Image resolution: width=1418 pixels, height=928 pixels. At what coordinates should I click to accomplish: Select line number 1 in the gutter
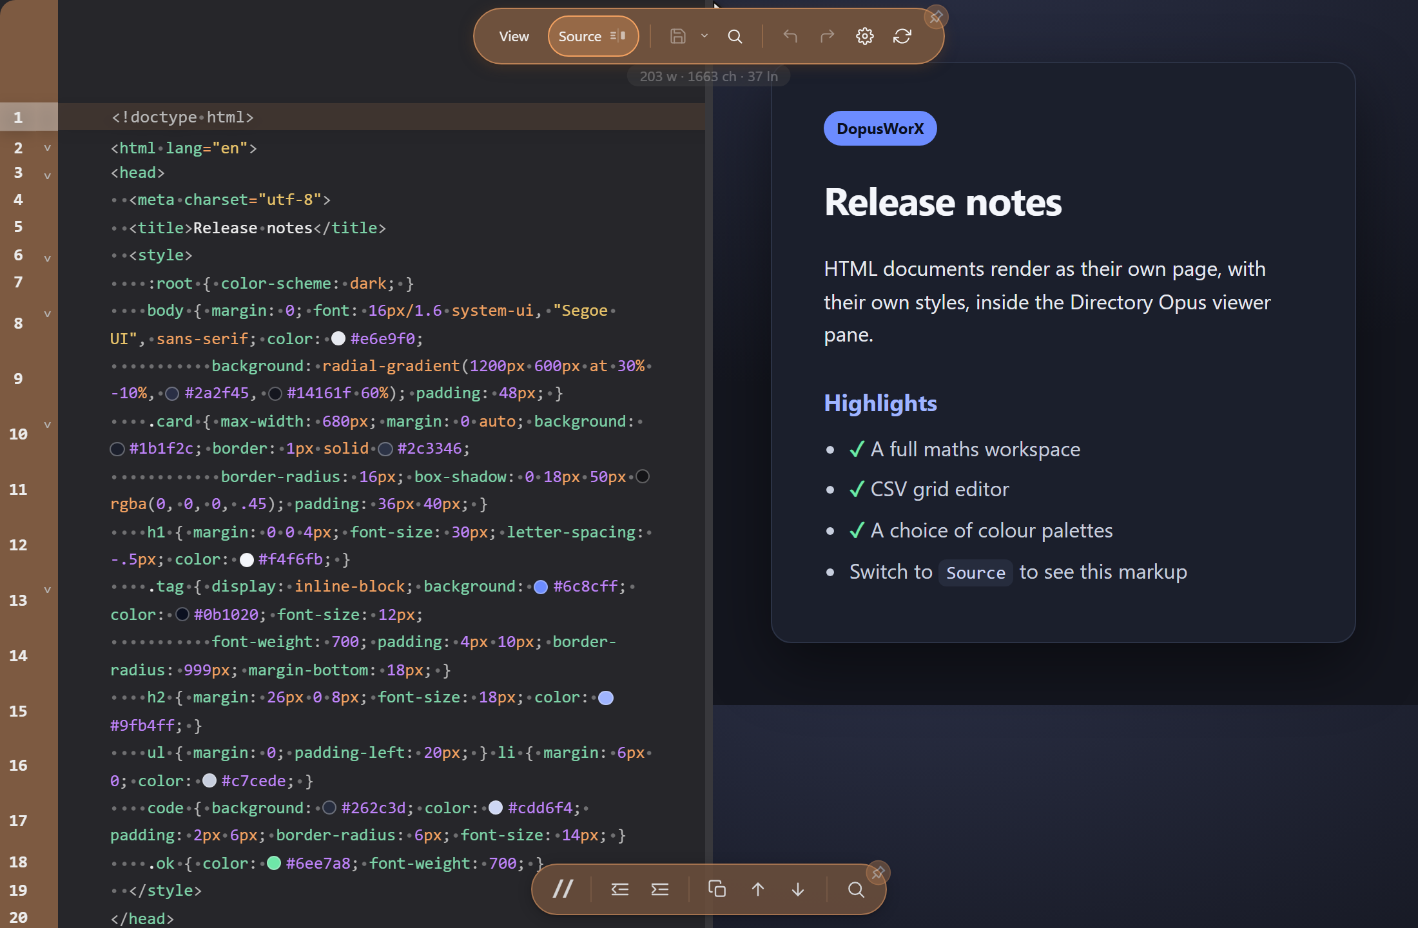tap(18, 117)
